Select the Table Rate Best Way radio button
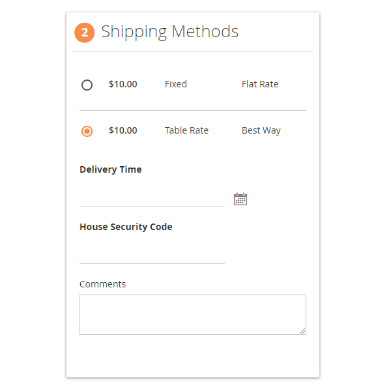The width and height of the screenshot is (391, 391). pyautogui.click(x=87, y=131)
